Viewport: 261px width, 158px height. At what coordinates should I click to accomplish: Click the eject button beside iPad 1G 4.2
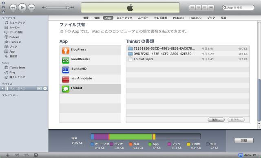click(45, 88)
